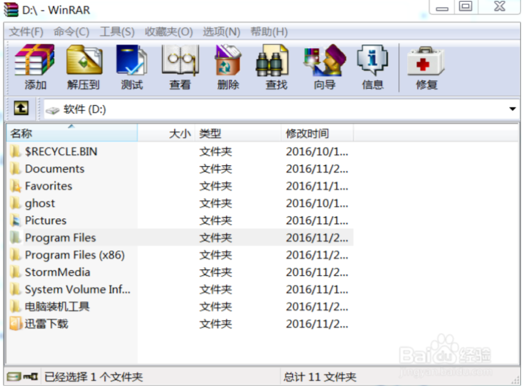Click the date cell in 迅雷下载 row
This screenshot has height=386, width=523.
[x=317, y=324]
